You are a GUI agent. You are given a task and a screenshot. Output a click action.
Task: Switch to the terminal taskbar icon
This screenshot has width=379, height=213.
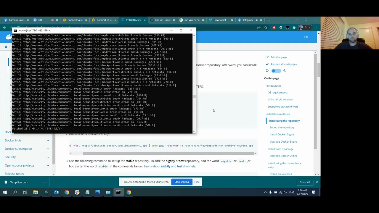(118, 192)
